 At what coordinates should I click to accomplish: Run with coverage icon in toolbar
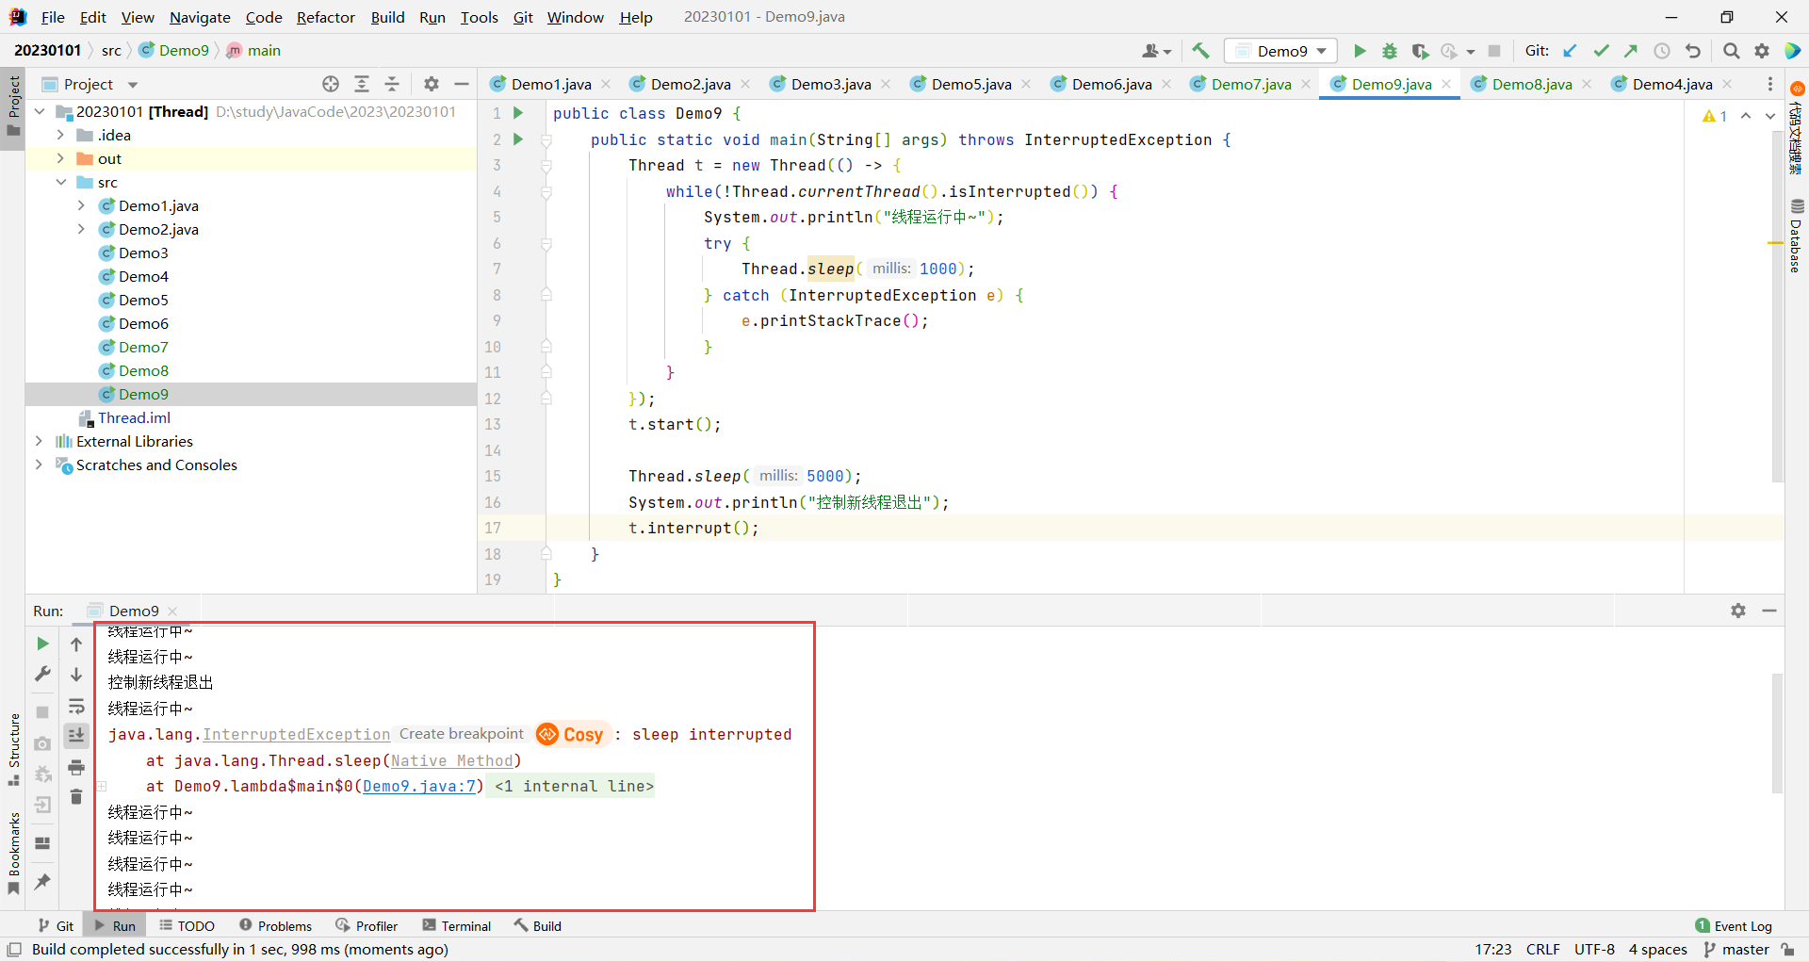[x=1420, y=51]
